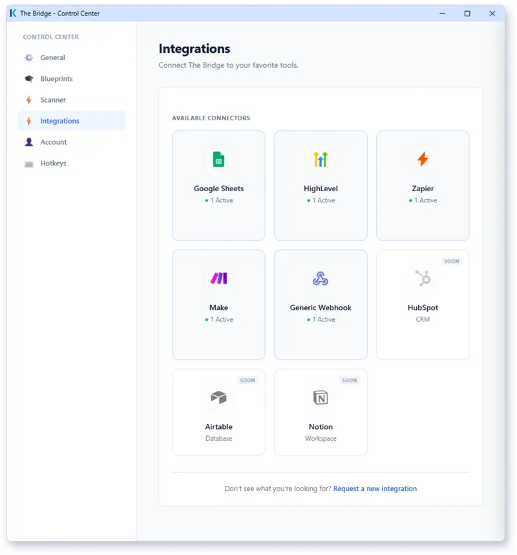The image size is (517, 555).
Task: Maximize The Bridge window
Action: click(467, 14)
